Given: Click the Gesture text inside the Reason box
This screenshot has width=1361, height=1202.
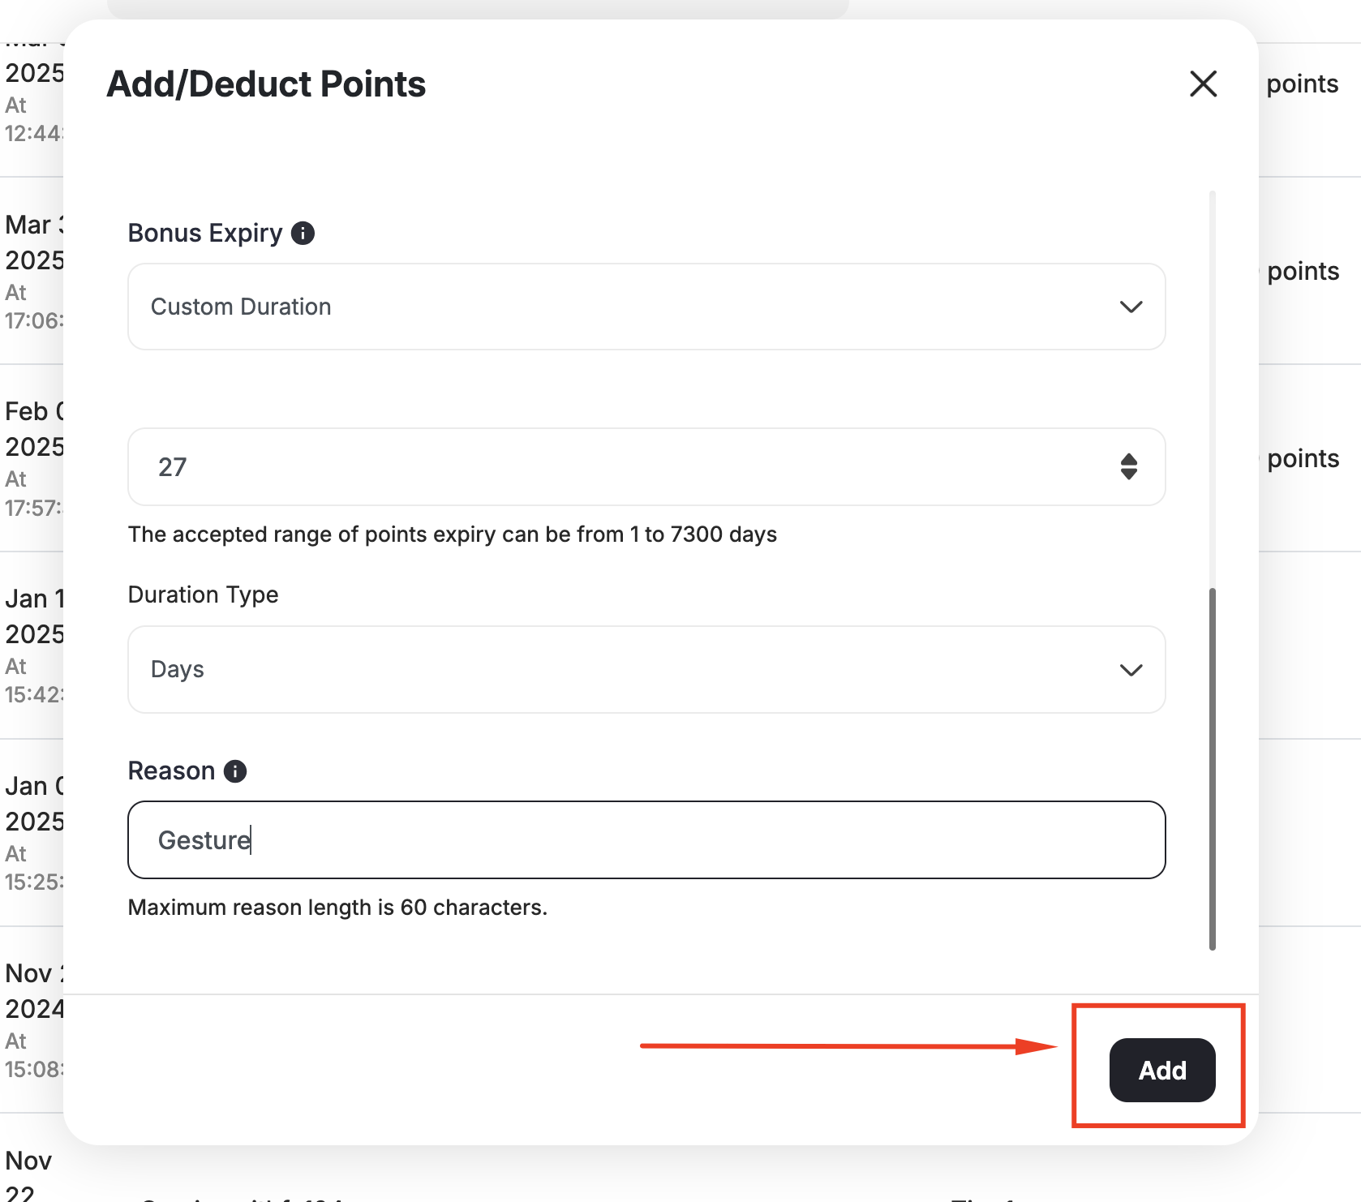Looking at the screenshot, I should (x=204, y=840).
